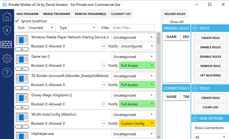
Task: Open the Help question mark icon
Action: coord(7,73)
